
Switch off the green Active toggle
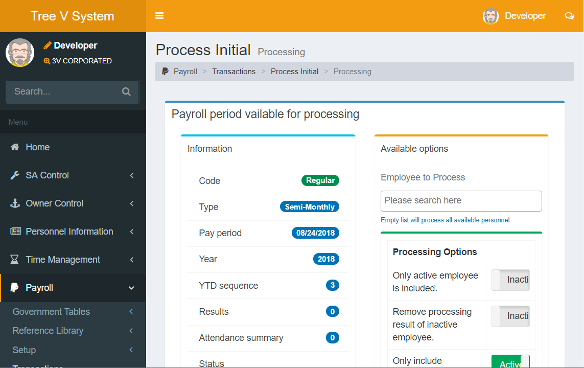[x=510, y=362]
